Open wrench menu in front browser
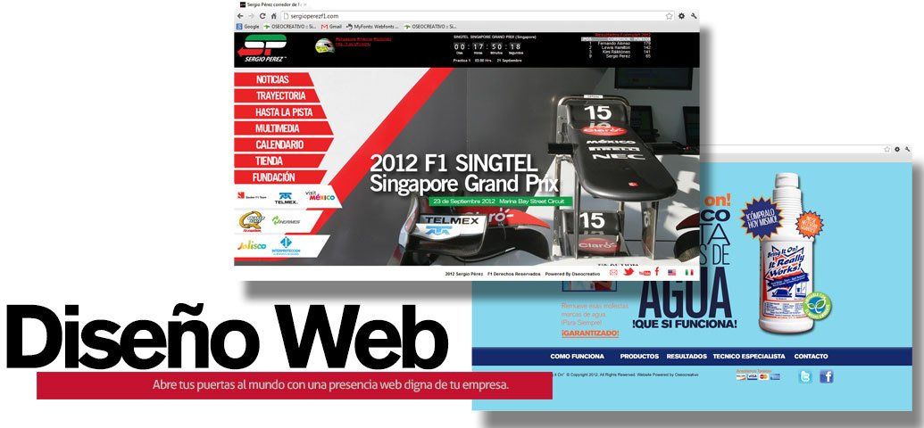Image resolution: width=924 pixels, height=428 pixels. [x=695, y=16]
